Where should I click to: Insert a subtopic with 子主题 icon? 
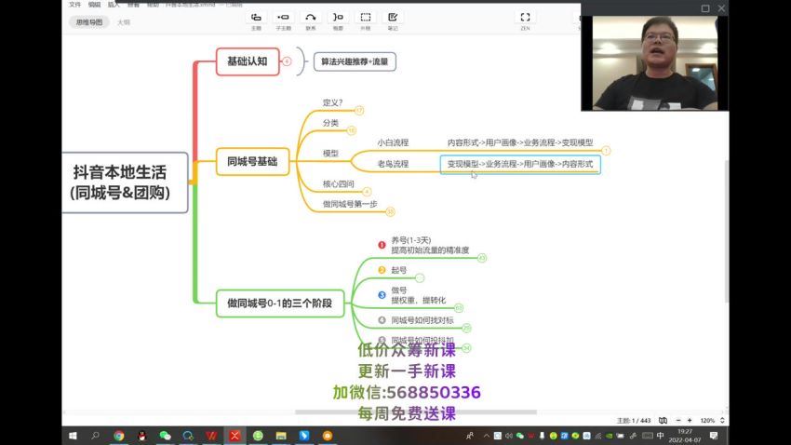(283, 17)
